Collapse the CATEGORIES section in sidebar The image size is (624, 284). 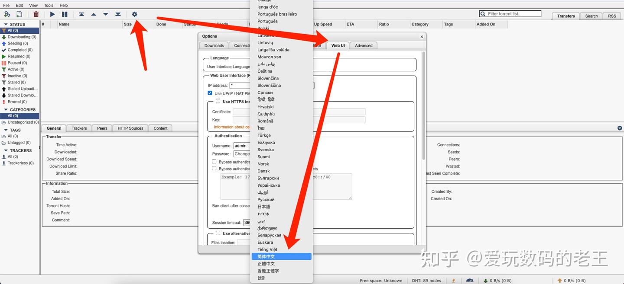pos(6,110)
